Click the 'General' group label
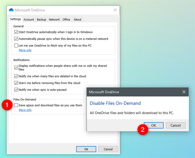195x158 pixels. 18,26
